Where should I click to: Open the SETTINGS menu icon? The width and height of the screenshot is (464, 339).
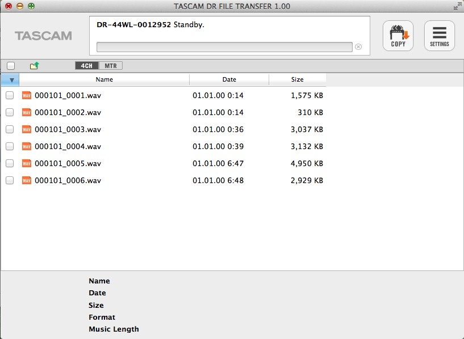coord(439,36)
